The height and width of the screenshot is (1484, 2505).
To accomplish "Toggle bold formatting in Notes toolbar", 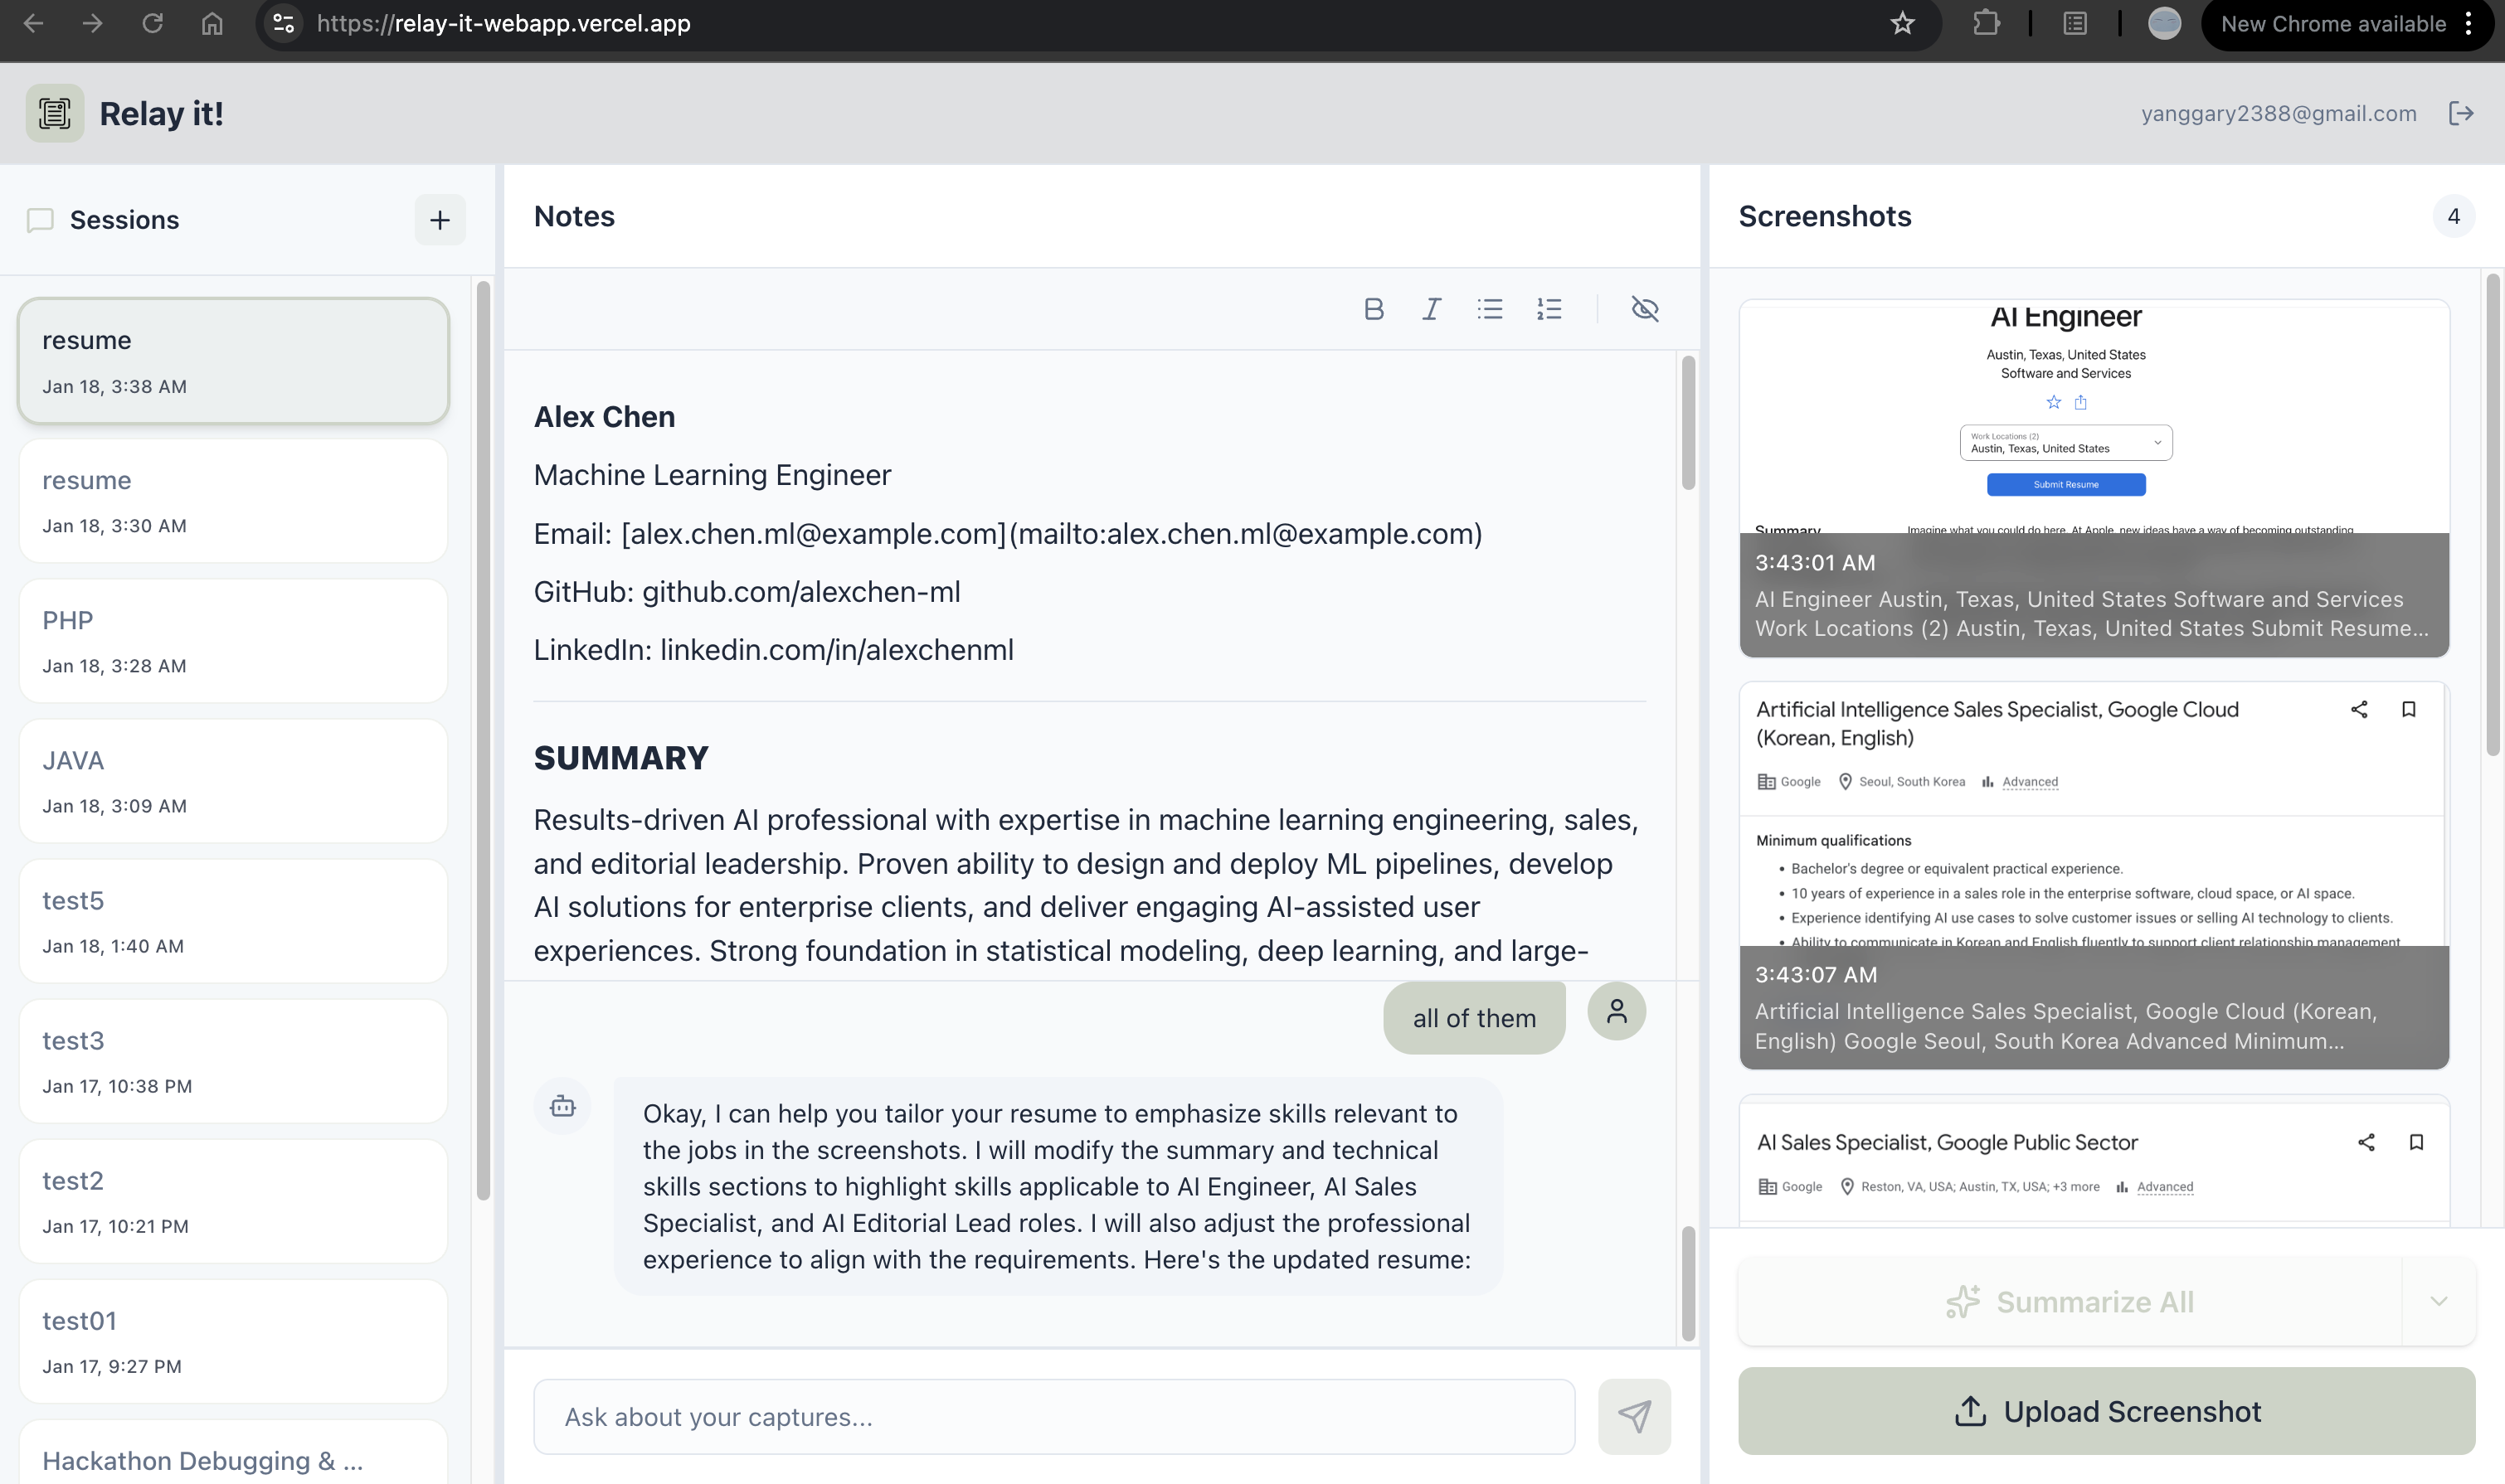I will (1374, 309).
